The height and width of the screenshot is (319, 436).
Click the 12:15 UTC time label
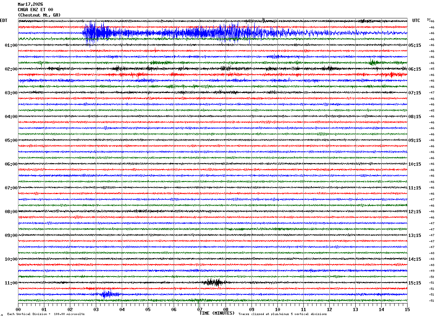pyautogui.click(x=415, y=212)
